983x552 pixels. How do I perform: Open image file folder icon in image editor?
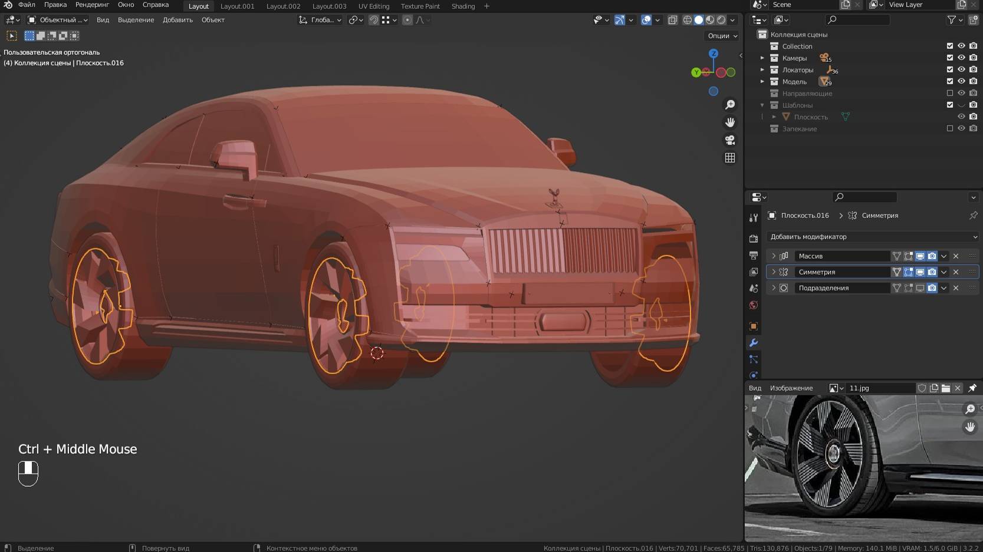point(946,388)
